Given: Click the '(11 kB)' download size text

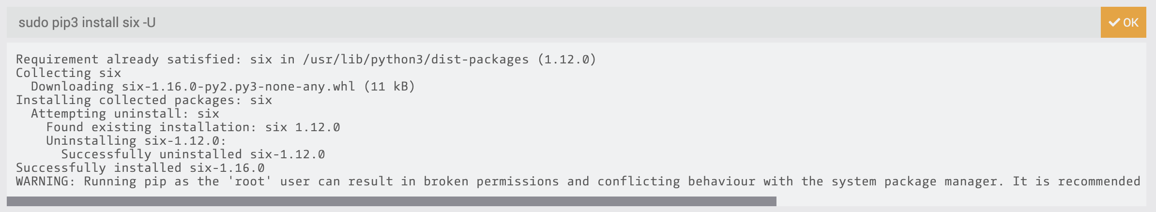Looking at the screenshot, I should click(390, 87).
